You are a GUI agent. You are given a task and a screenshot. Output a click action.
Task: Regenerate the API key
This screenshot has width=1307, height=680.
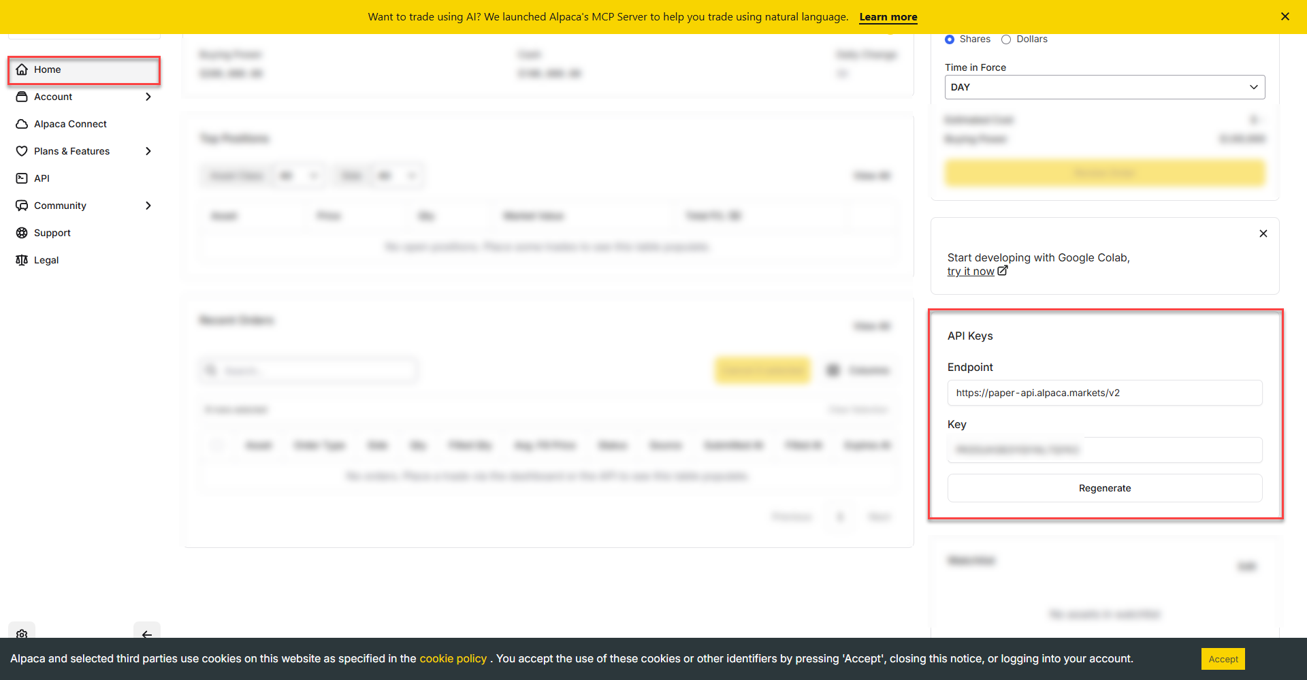pyautogui.click(x=1104, y=488)
